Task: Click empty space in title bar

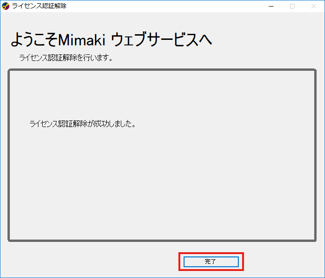Action: [164, 6]
